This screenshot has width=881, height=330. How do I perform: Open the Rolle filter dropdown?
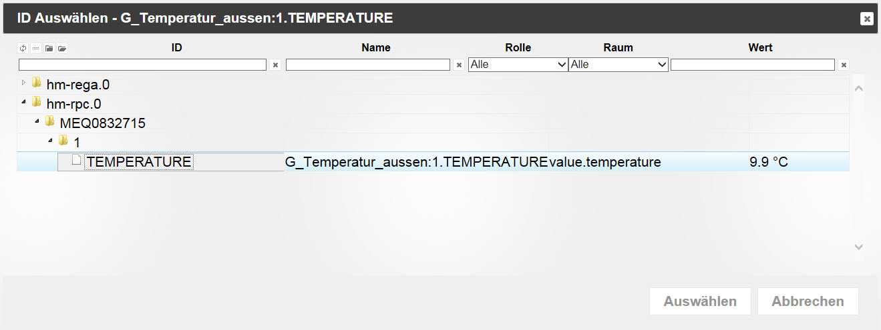coord(518,65)
